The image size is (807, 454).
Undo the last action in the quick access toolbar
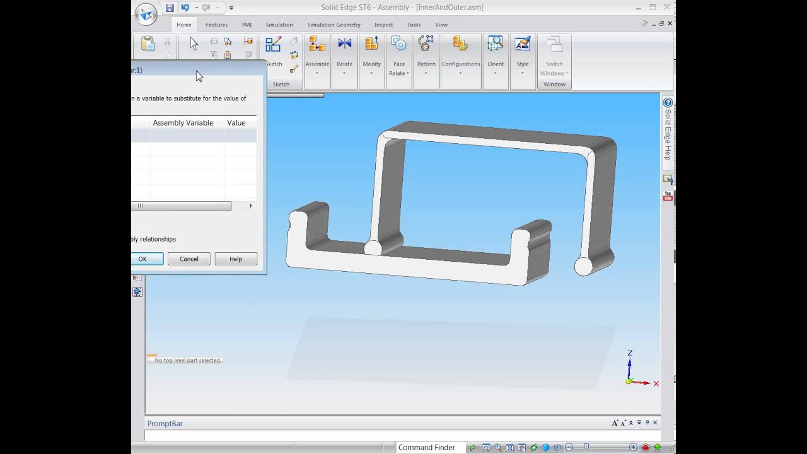tap(185, 8)
